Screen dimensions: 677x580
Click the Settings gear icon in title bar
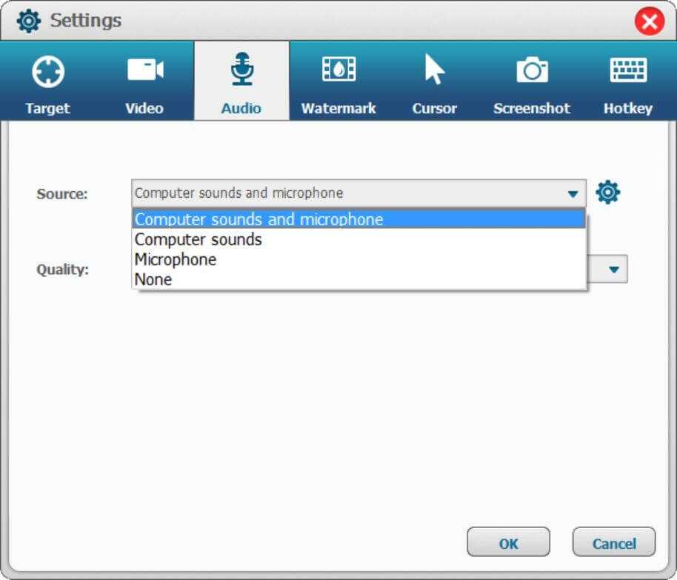coord(29,21)
